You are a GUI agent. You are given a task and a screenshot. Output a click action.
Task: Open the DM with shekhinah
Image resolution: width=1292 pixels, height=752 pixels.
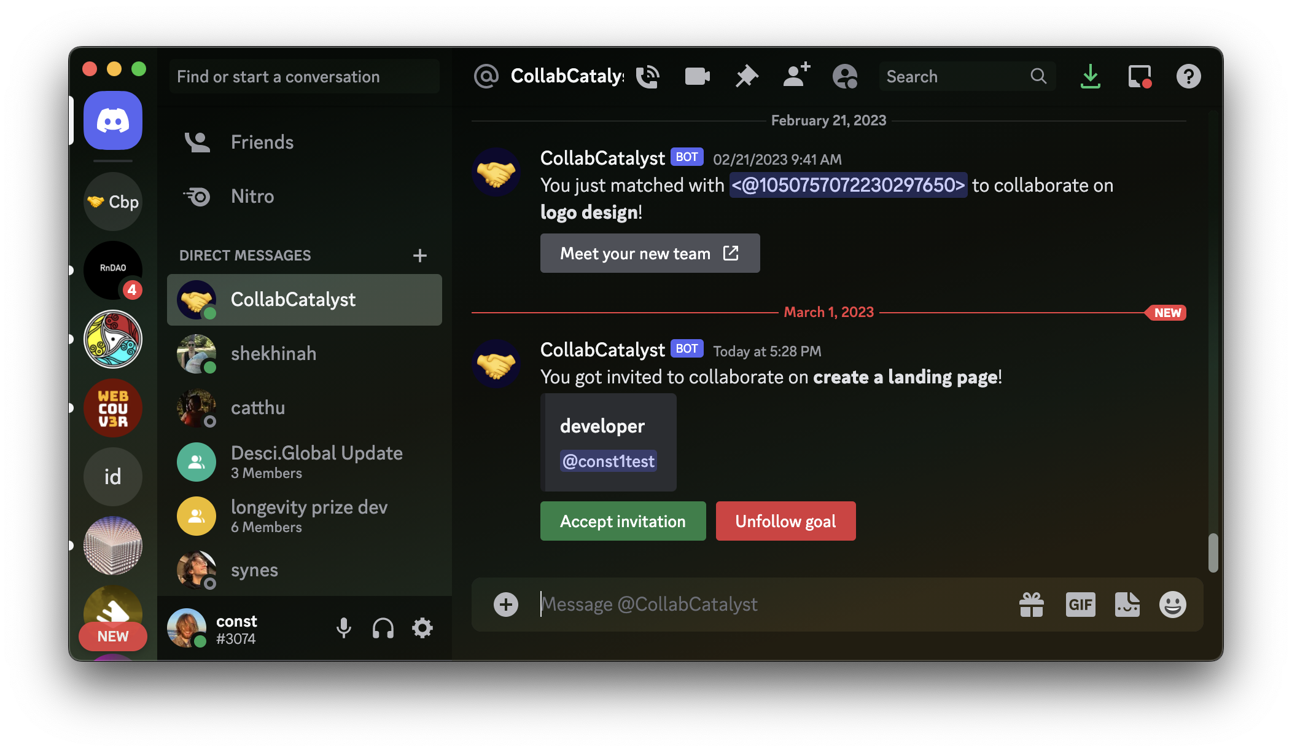tap(305, 354)
